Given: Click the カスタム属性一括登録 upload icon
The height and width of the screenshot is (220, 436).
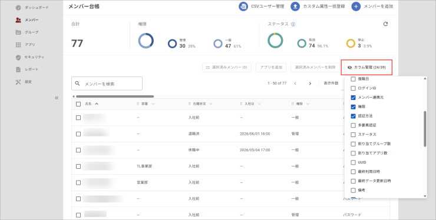Looking at the screenshot, I should [295, 6].
